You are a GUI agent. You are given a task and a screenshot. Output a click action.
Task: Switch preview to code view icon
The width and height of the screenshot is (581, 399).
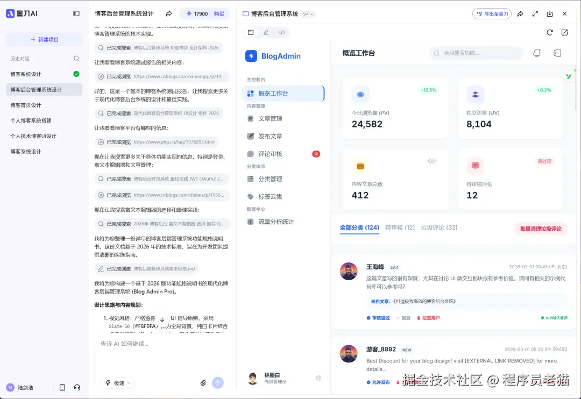pyautogui.click(x=281, y=32)
